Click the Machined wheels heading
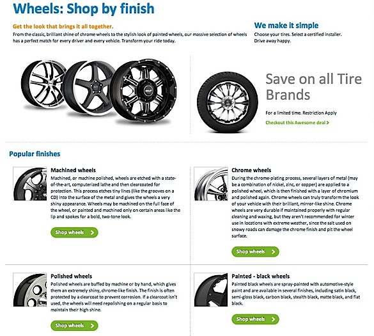Screen dimensions: 374x336 point(74,170)
